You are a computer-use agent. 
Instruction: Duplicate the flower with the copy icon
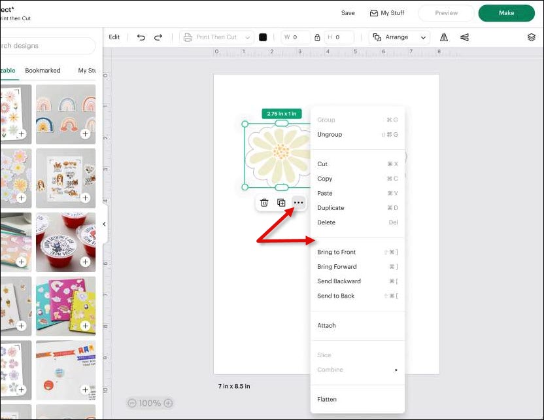click(281, 203)
